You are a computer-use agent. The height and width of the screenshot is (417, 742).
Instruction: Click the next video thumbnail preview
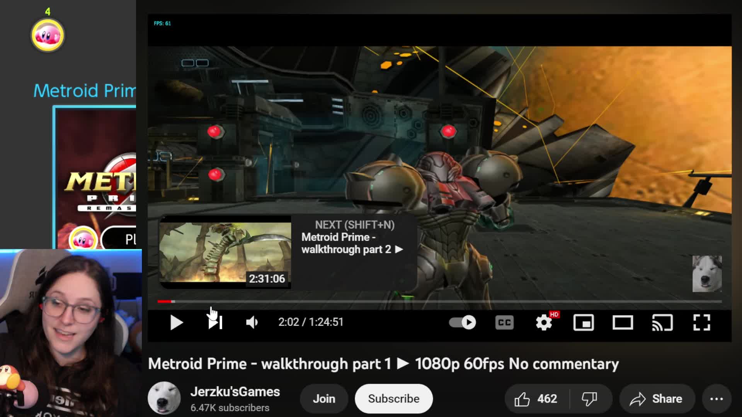(x=225, y=253)
